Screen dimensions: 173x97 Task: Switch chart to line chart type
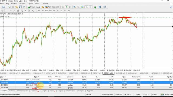pos(70,7)
